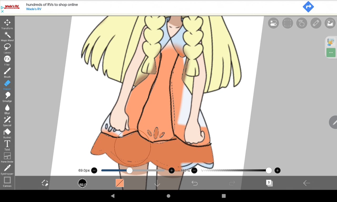Open brush settings showing 69.0

[82, 183]
